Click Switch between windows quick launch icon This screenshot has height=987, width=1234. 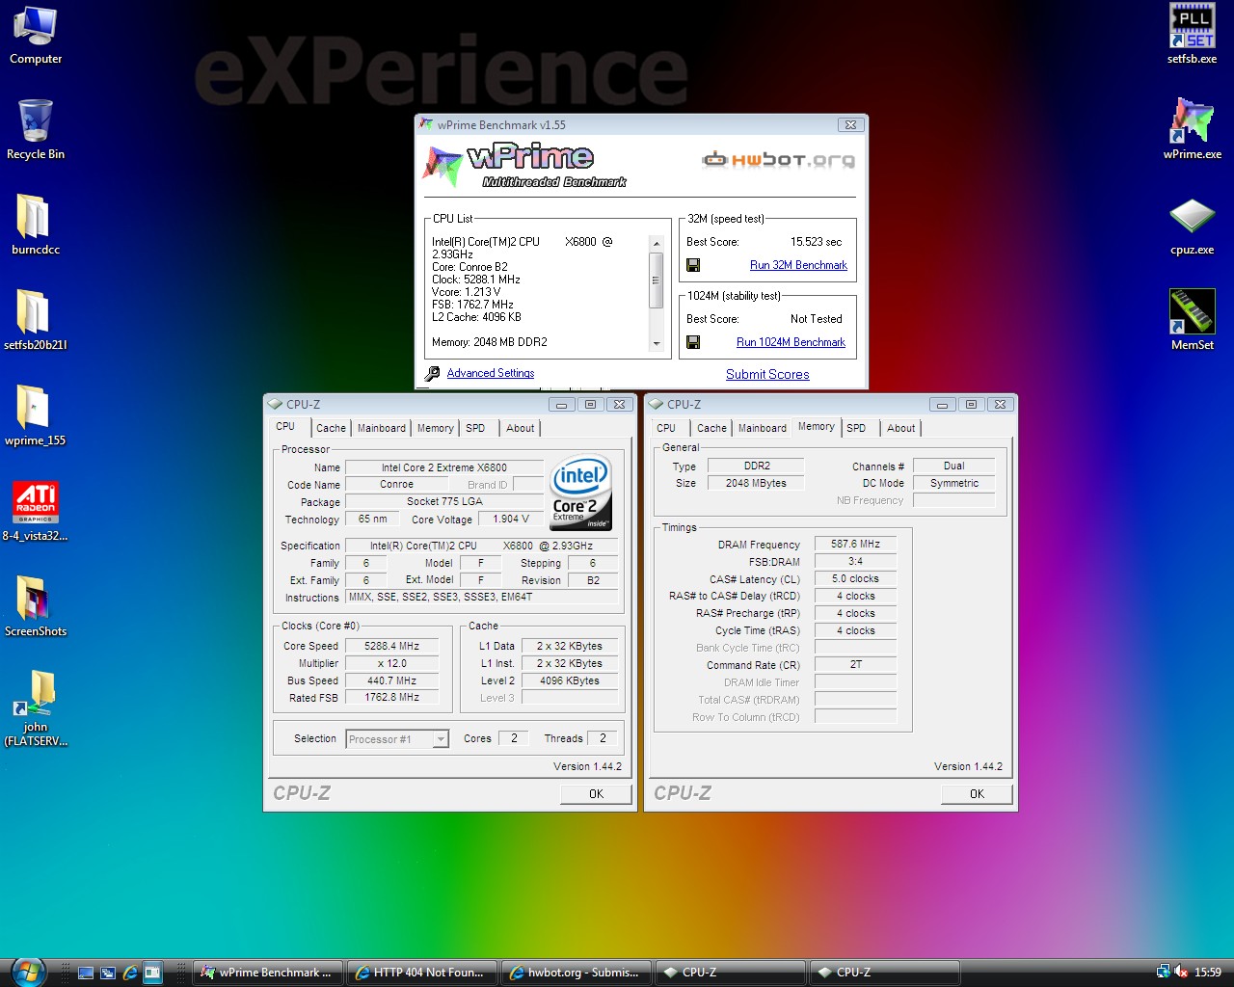click(x=108, y=973)
